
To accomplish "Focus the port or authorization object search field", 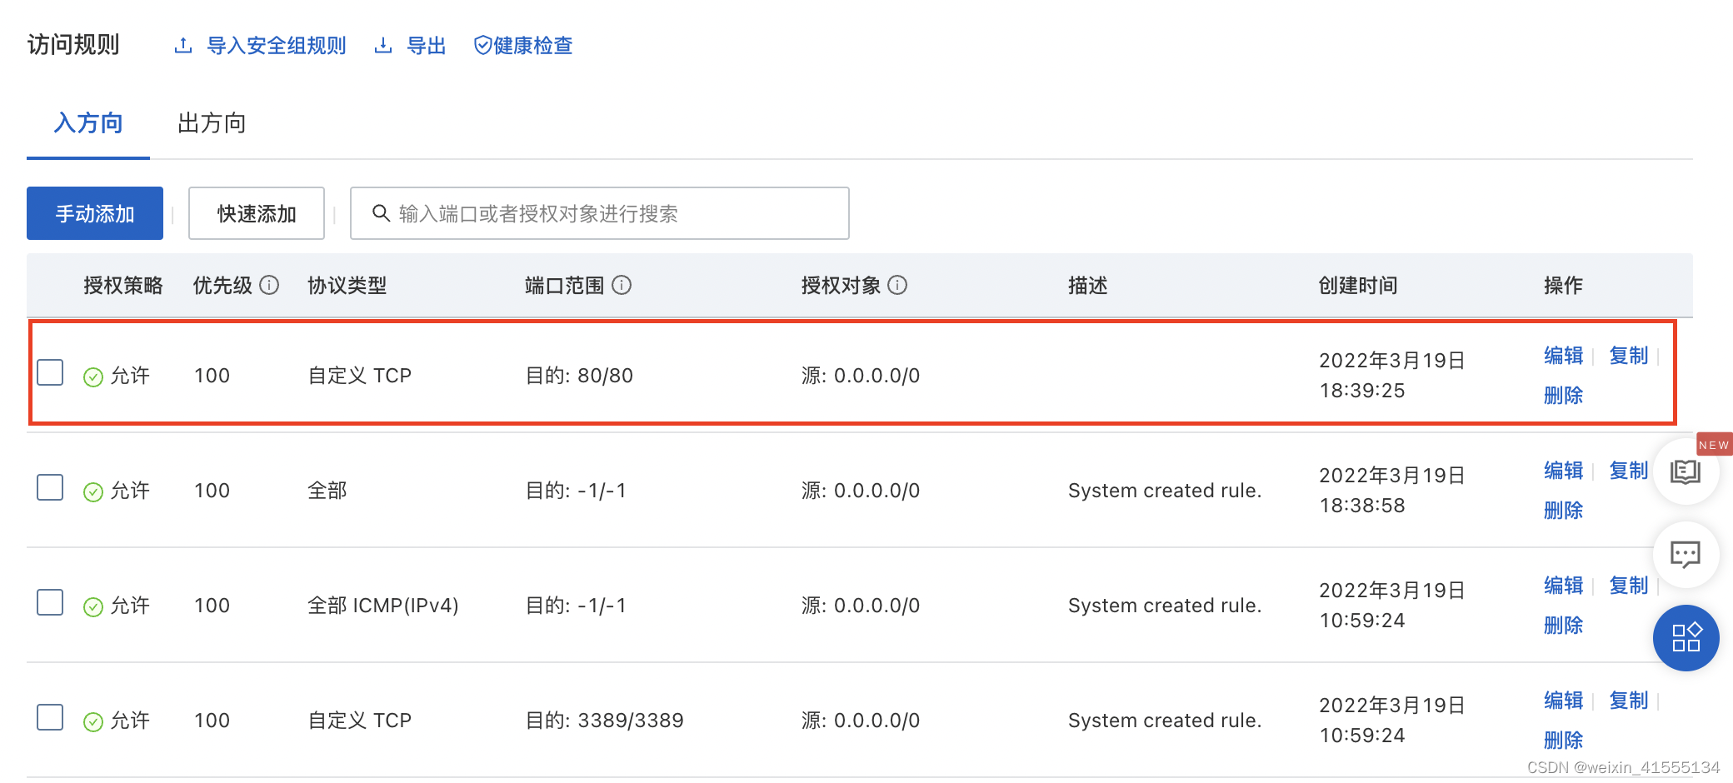I will 600,213.
